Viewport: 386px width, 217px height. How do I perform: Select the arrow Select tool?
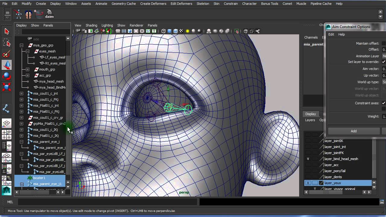pyautogui.click(x=7, y=31)
